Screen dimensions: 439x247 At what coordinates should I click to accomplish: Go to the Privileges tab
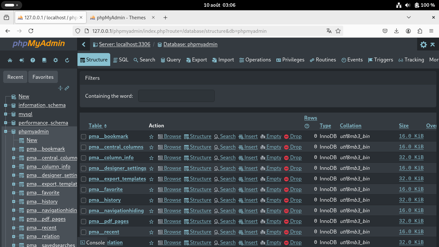290,60
